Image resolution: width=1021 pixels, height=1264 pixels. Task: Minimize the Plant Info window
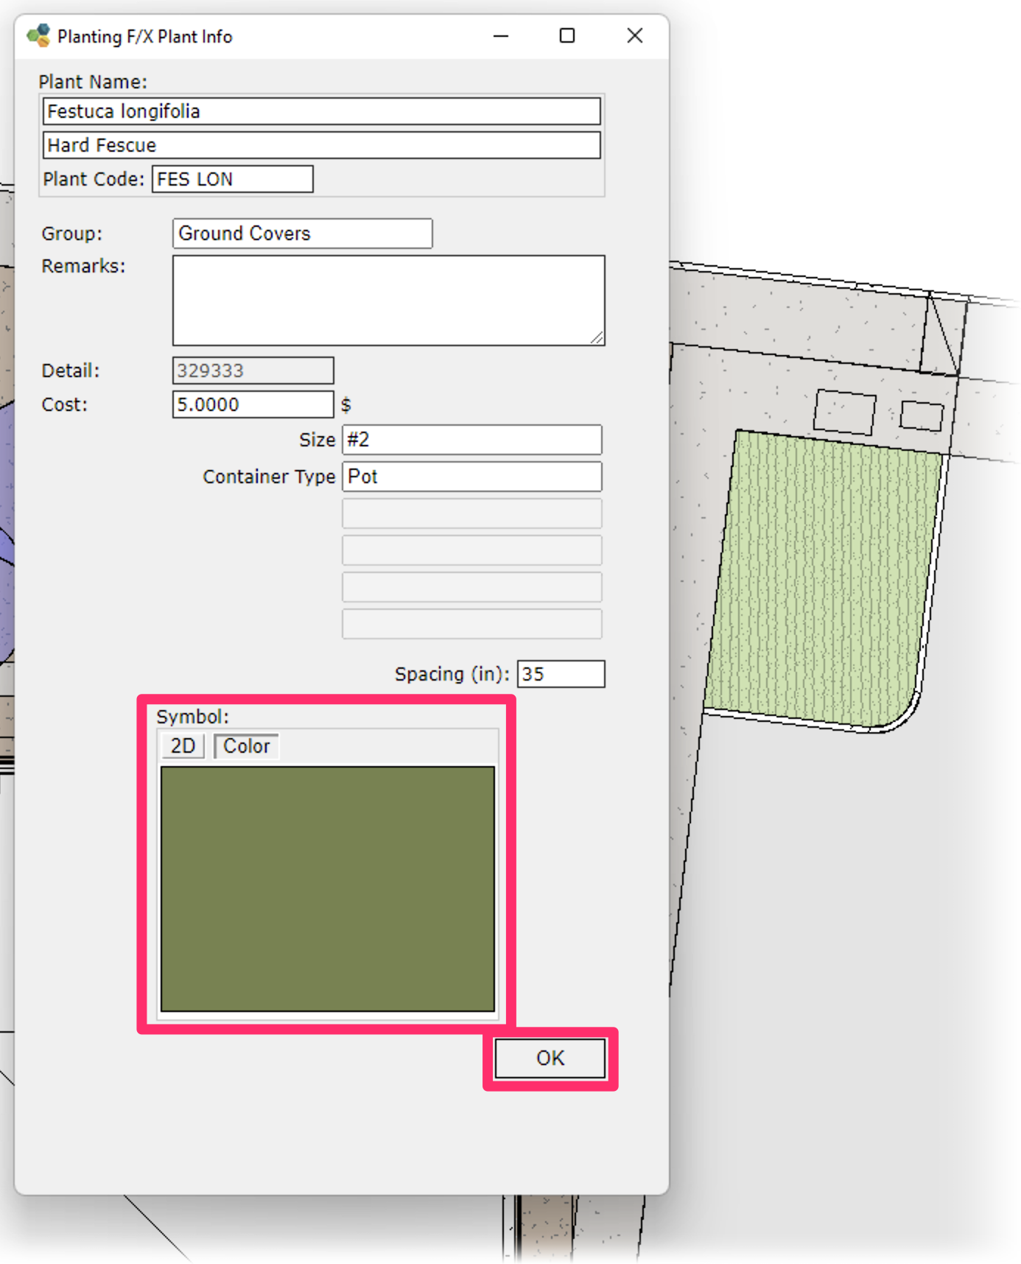pos(501,35)
